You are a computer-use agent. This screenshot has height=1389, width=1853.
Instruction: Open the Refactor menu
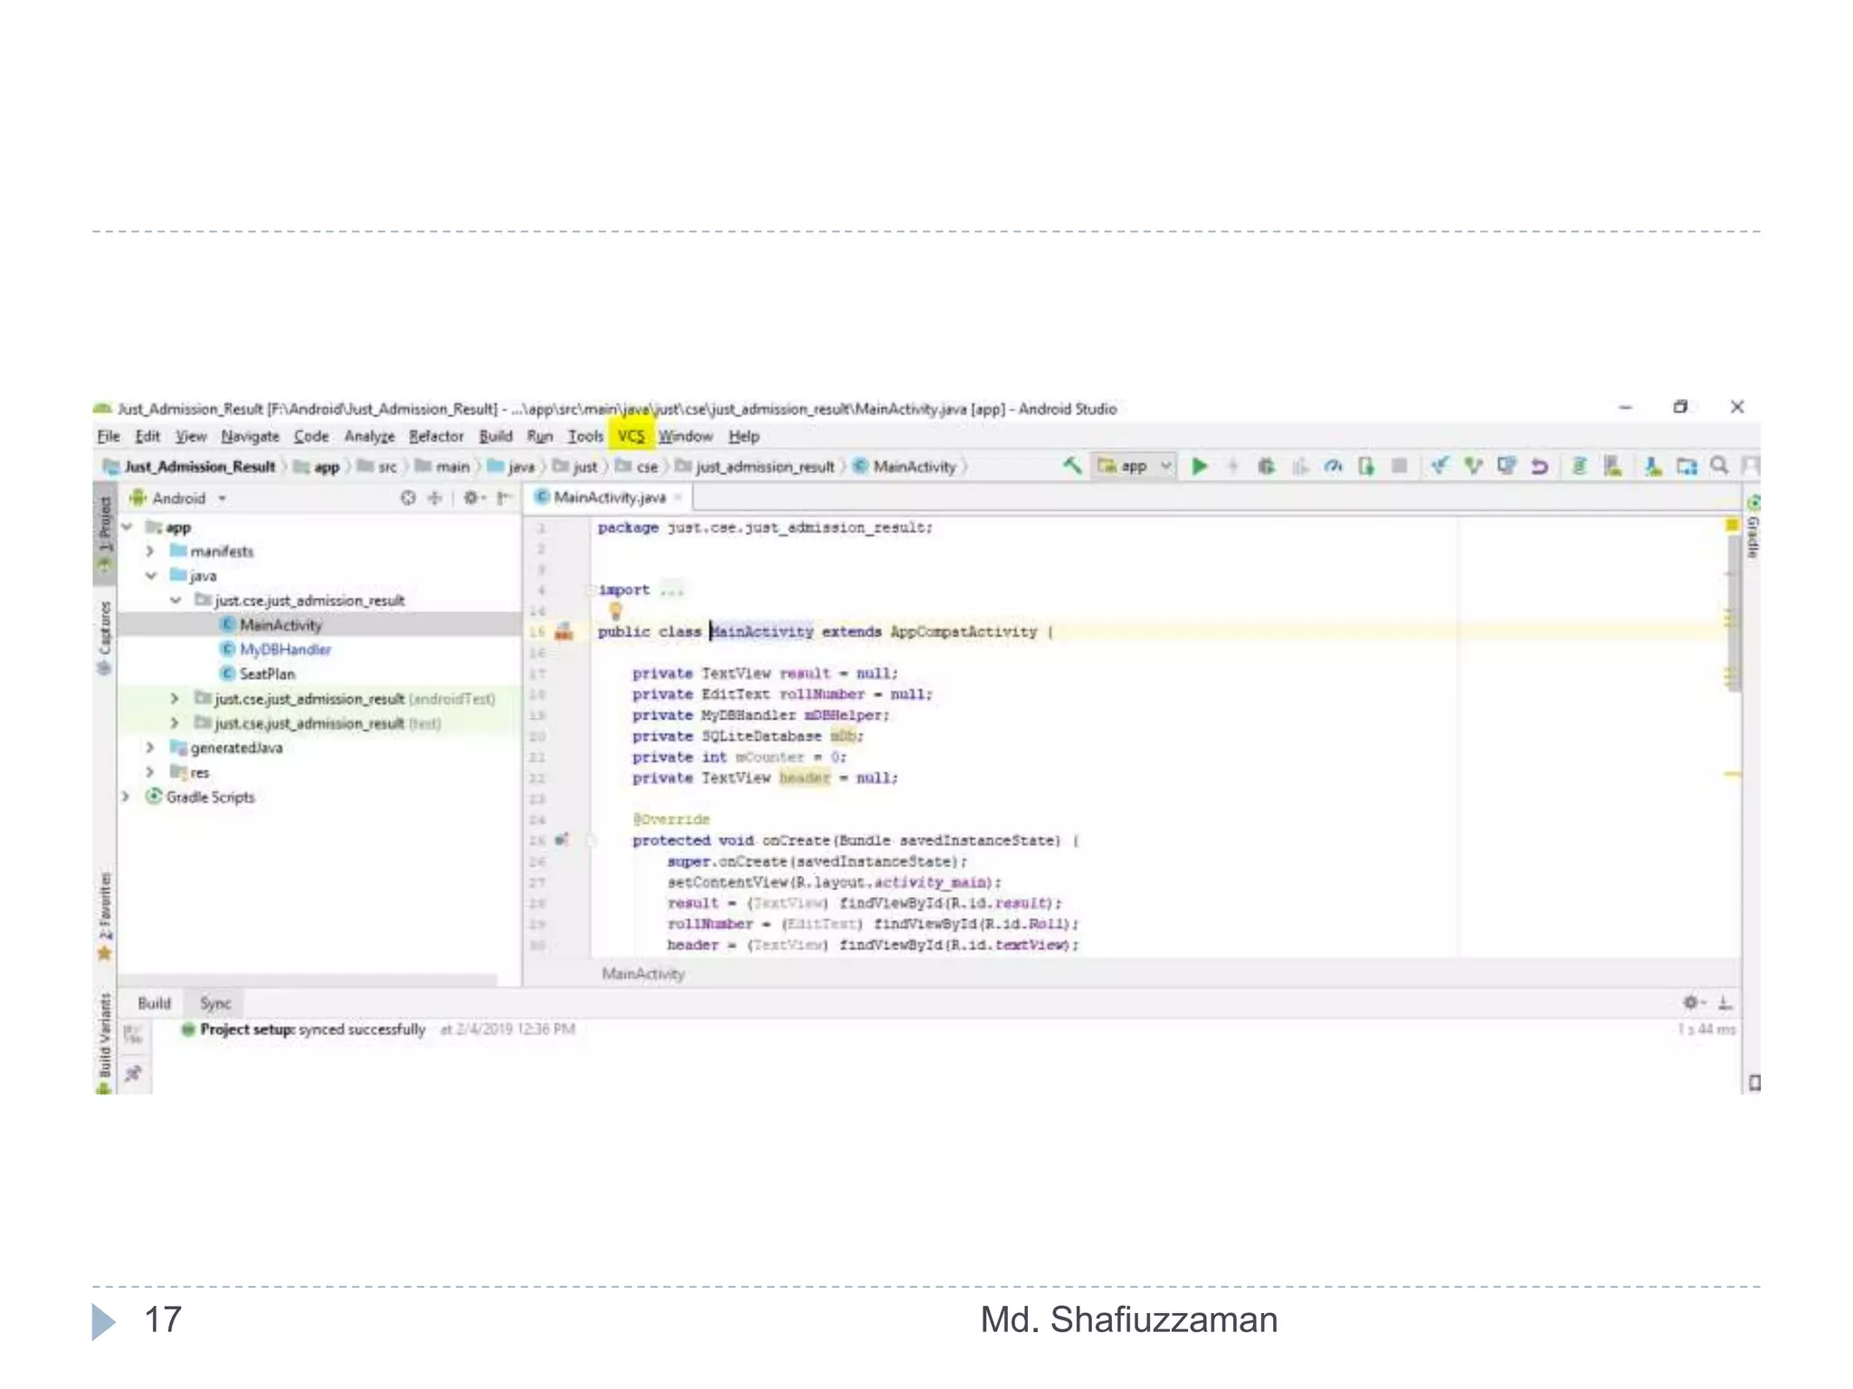[x=435, y=437]
